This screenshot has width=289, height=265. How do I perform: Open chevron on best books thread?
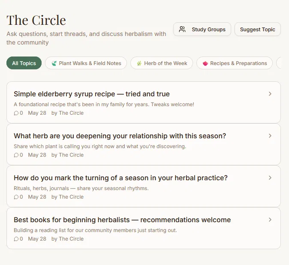tap(270, 220)
